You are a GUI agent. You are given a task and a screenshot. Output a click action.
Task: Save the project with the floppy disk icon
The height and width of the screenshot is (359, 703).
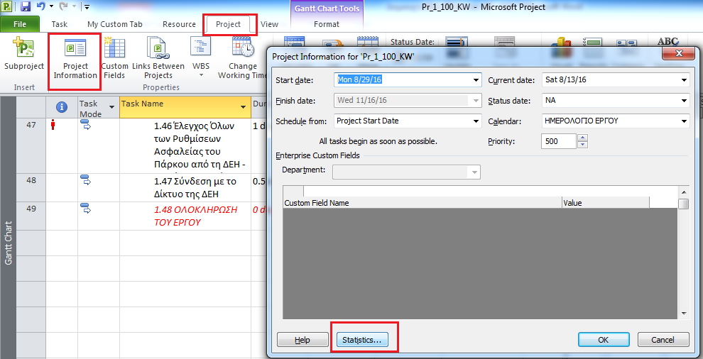pos(26,6)
